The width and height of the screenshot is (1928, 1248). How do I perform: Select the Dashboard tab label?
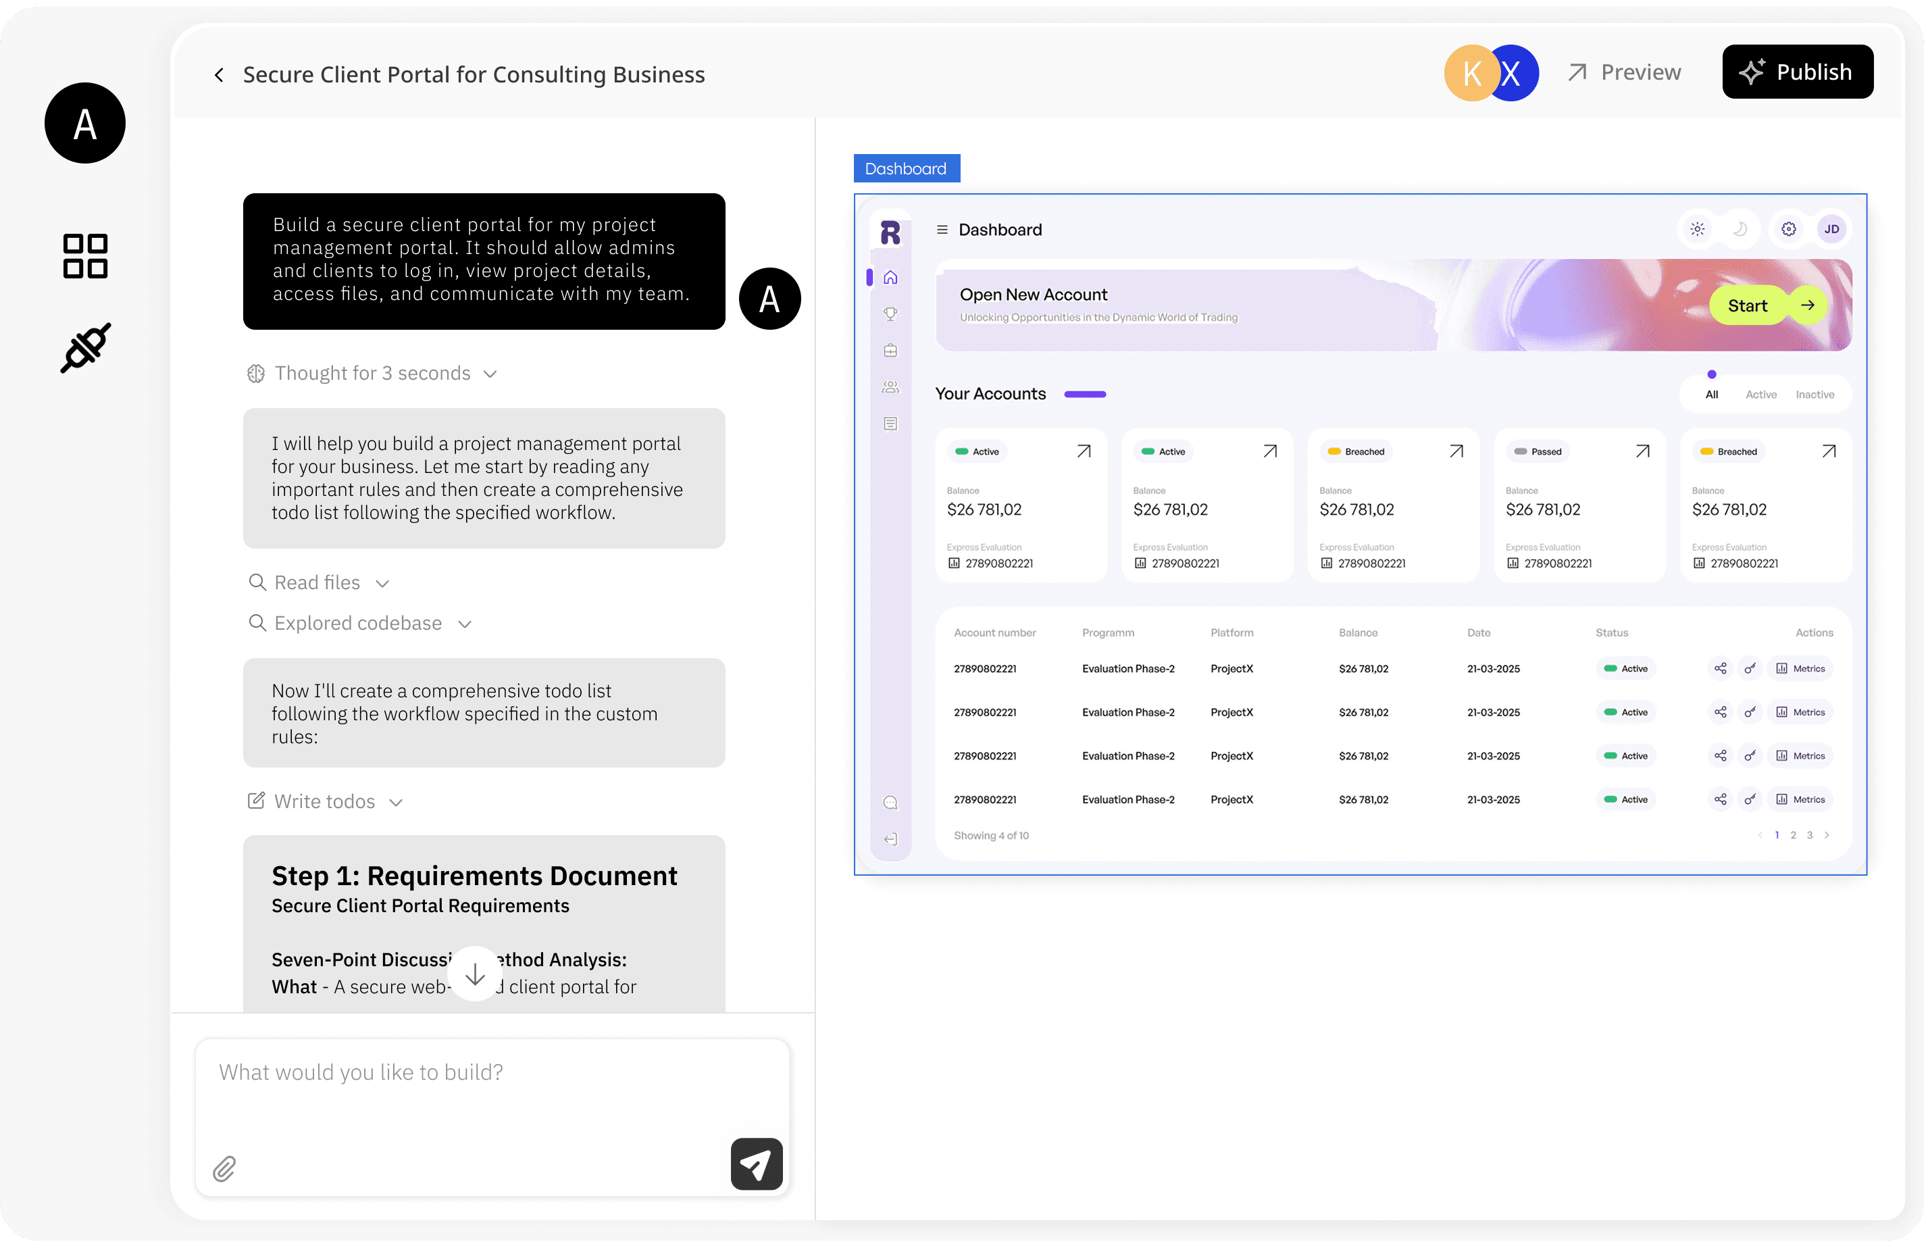coord(906,168)
